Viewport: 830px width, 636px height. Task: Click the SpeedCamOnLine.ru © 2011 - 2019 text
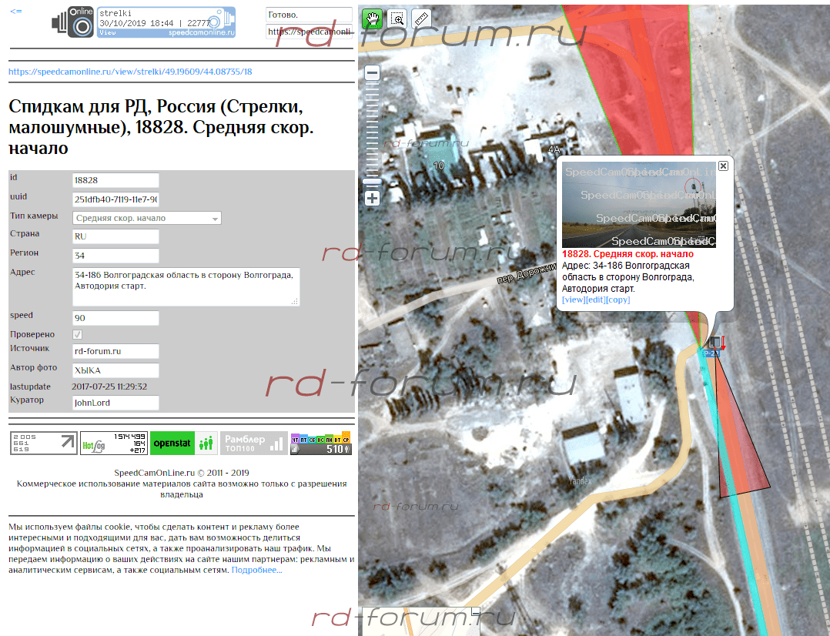pos(182,473)
